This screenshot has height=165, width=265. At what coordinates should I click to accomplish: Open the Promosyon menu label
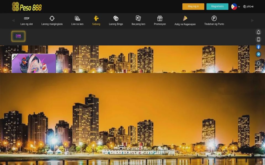pyautogui.click(x=160, y=24)
